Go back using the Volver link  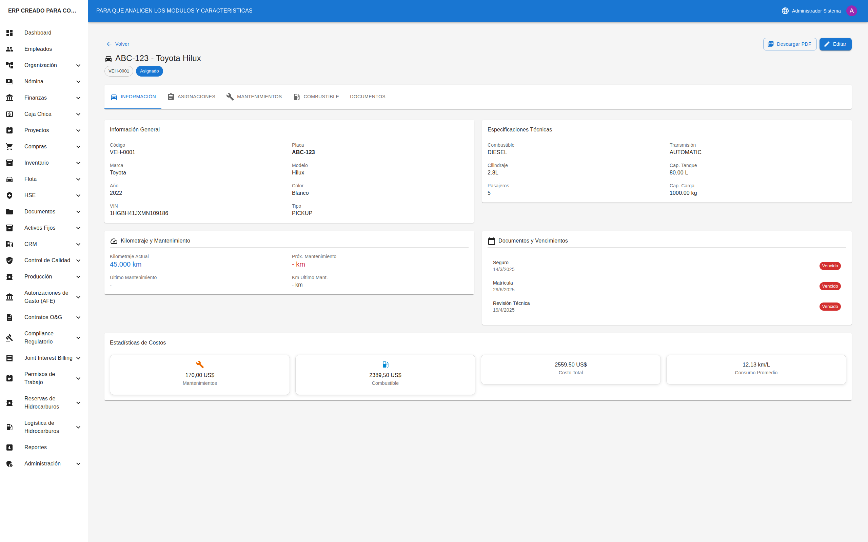118,44
